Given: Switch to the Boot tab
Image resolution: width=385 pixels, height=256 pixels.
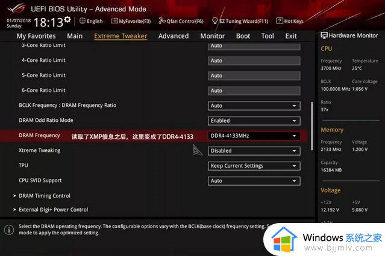Looking at the screenshot, I should (x=243, y=36).
